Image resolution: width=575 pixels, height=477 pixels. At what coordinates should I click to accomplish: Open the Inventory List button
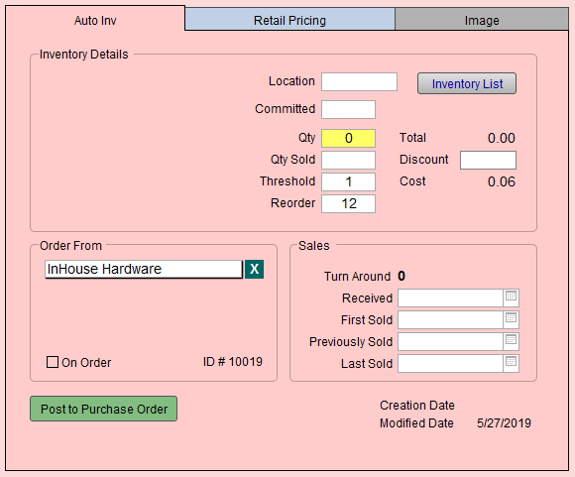coord(467,83)
